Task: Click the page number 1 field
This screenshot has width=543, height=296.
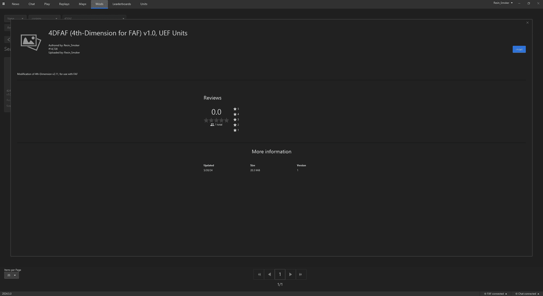Action: pos(280,274)
